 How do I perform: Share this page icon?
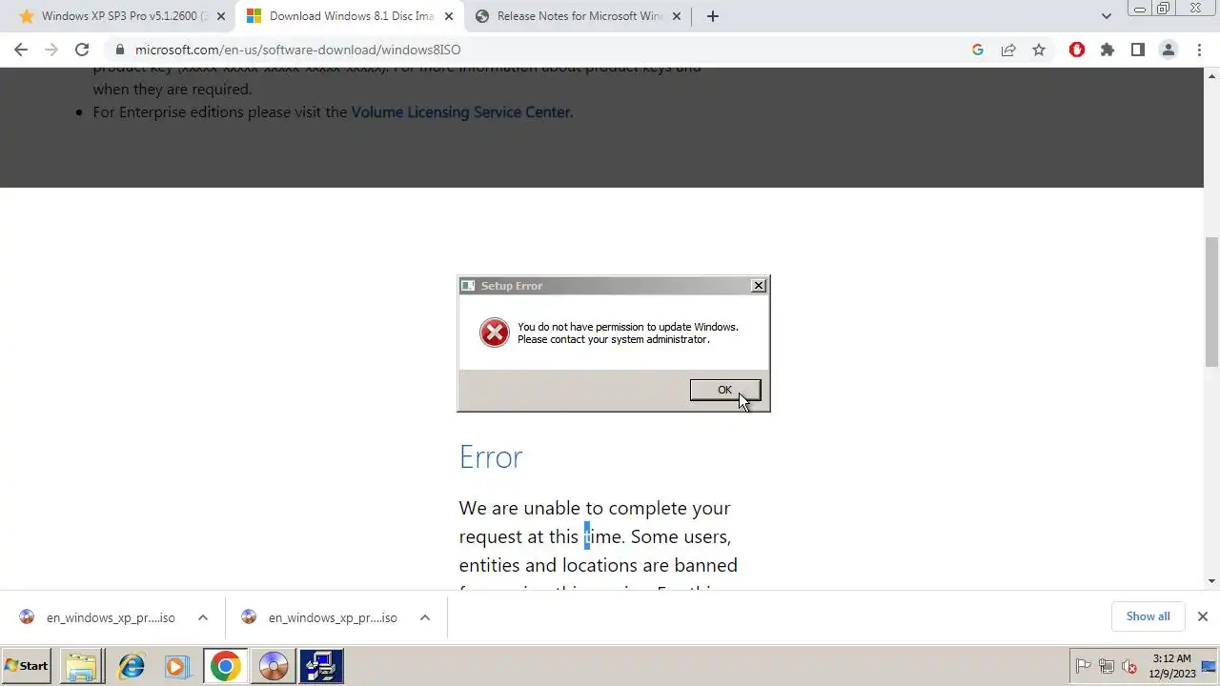click(1008, 50)
